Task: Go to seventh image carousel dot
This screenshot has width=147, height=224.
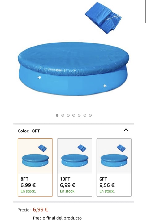Action: point(90,115)
